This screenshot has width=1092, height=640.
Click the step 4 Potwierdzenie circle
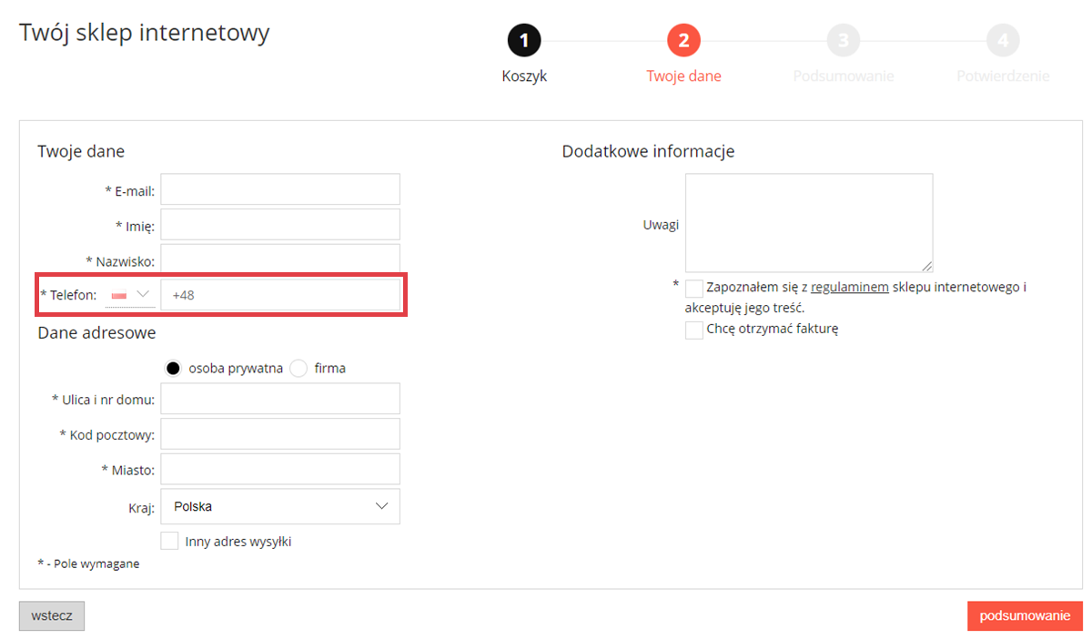click(x=1003, y=41)
